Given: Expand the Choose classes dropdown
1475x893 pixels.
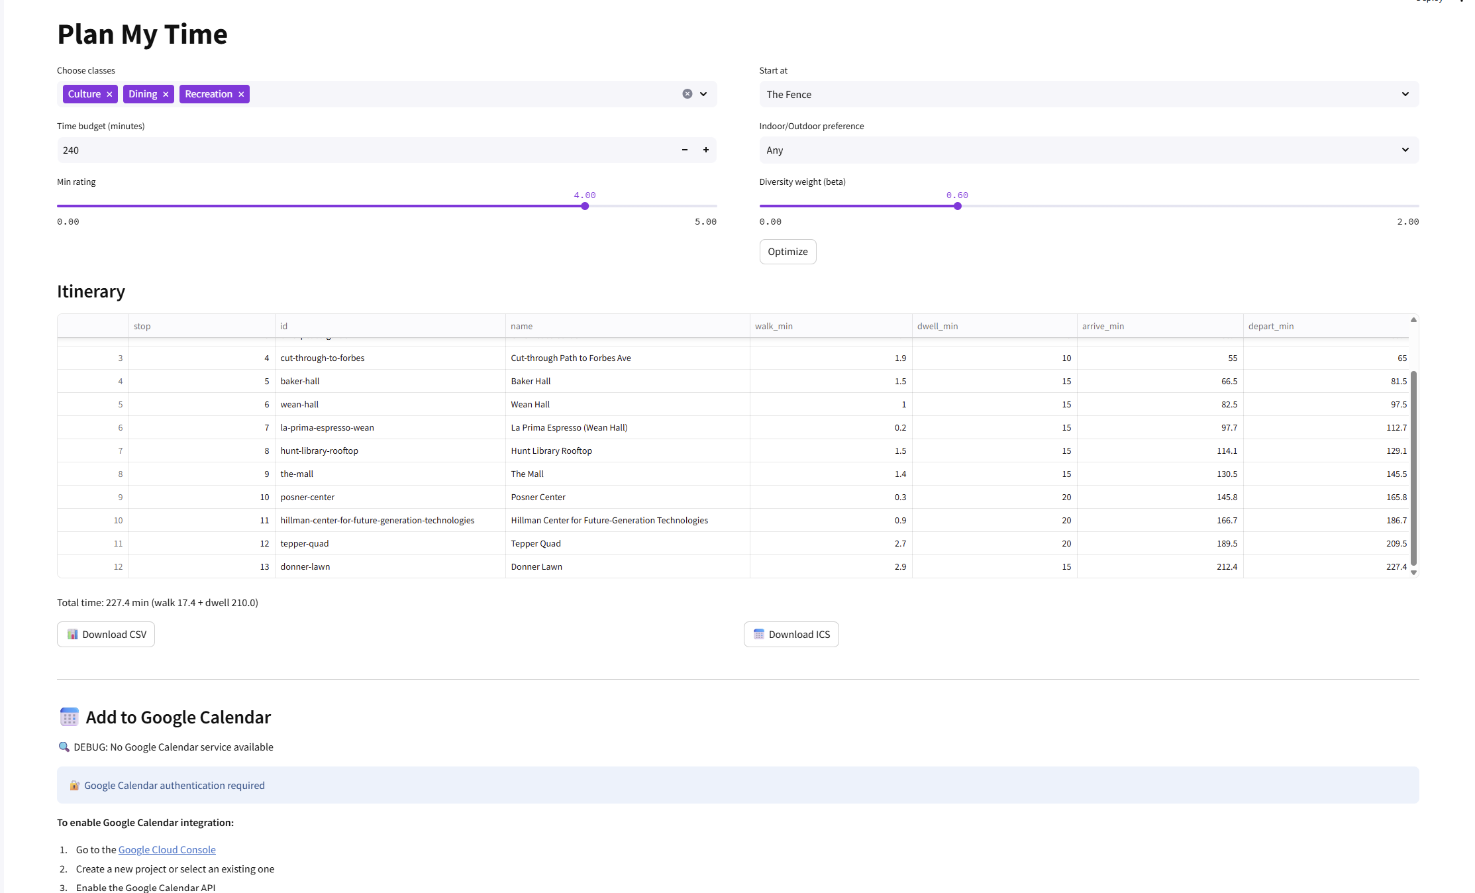Looking at the screenshot, I should click(703, 94).
